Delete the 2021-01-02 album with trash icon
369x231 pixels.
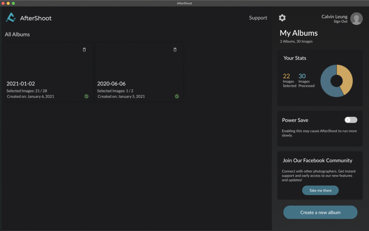(84, 50)
